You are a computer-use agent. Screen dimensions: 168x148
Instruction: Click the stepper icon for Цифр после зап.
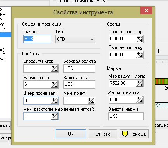55,101
